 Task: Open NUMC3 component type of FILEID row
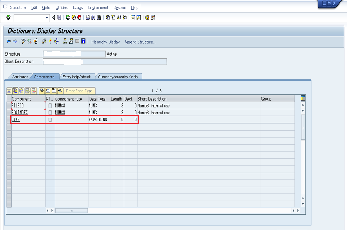click(x=60, y=106)
